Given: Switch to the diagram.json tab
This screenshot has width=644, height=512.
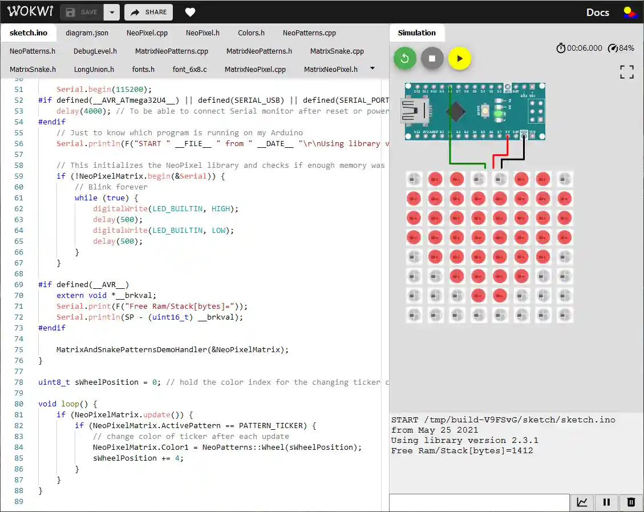Looking at the screenshot, I should [x=87, y=33].
